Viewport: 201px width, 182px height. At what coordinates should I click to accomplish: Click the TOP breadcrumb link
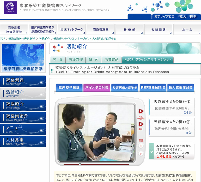[x=3, y=39]
